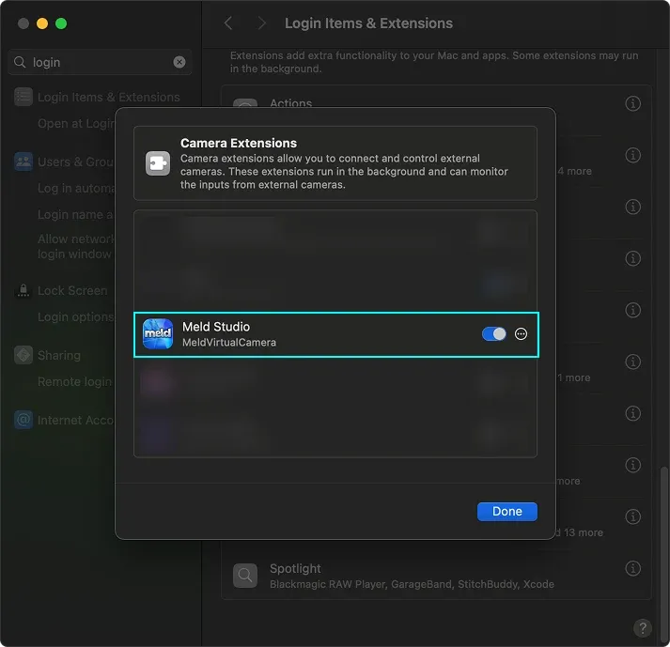Select Login Items & Extensions in sidebar
Screen dimensions: 670x647
pos(98,97)
